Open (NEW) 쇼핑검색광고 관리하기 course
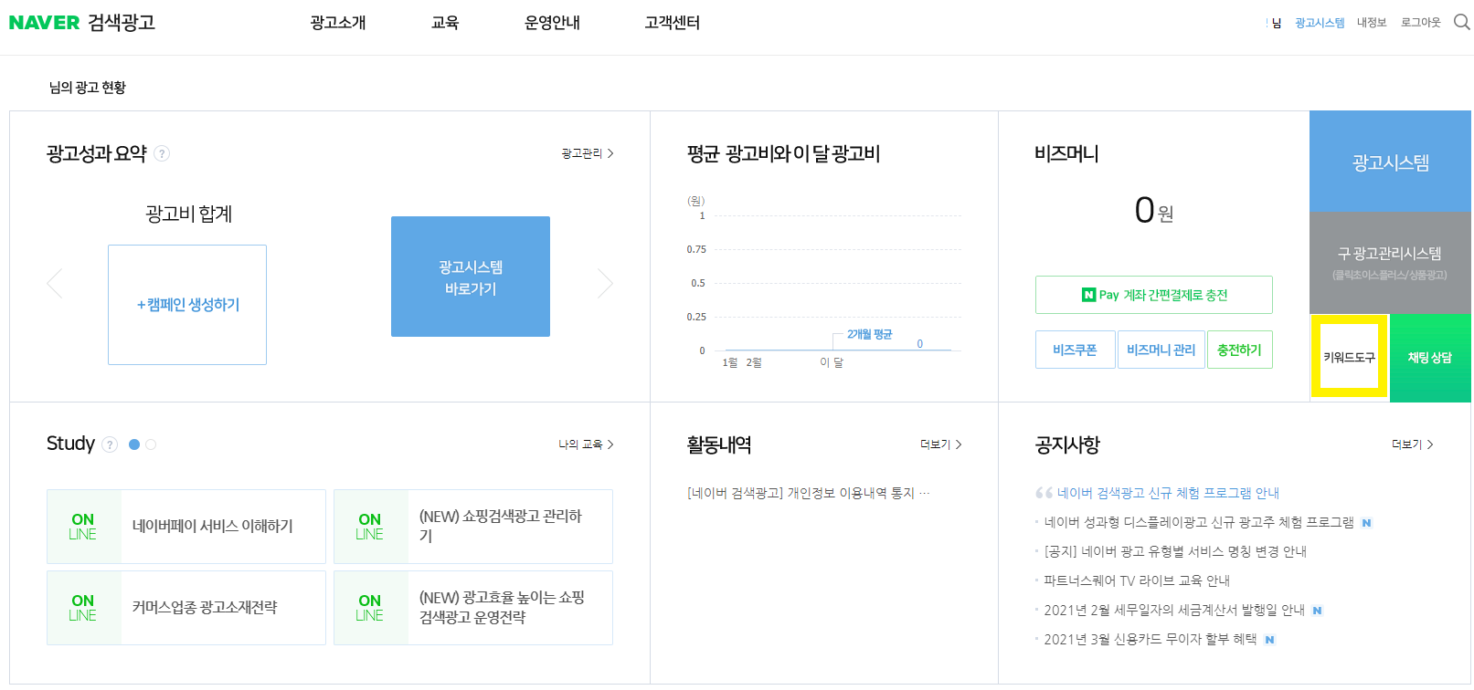The width and height of the screenshot is (1474, 690). tap(473, 527)
